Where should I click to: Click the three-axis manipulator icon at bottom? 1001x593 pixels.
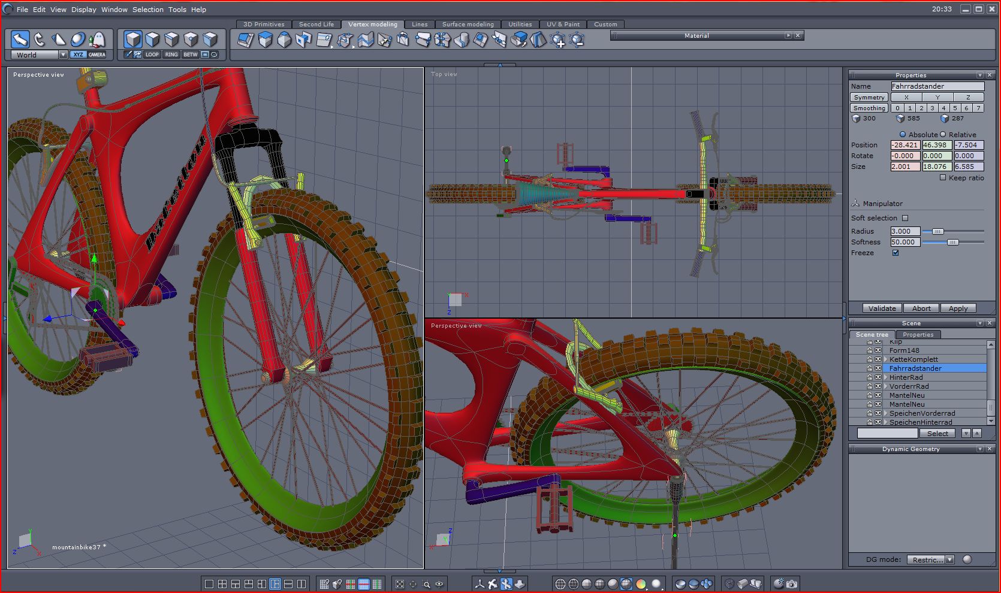pyautogui.click(x=480, y=584)
